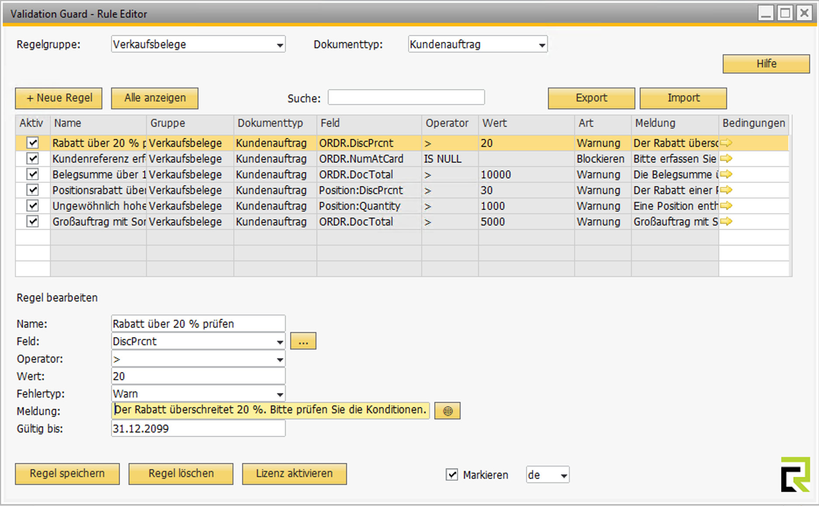Open the Dokumenttyp dropdown

[x=542, y=45]
